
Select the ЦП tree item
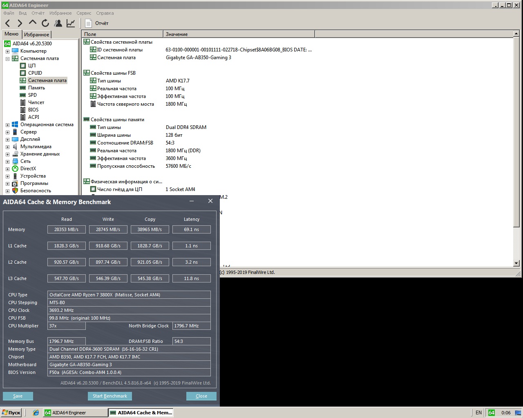(x=32, y=66)
